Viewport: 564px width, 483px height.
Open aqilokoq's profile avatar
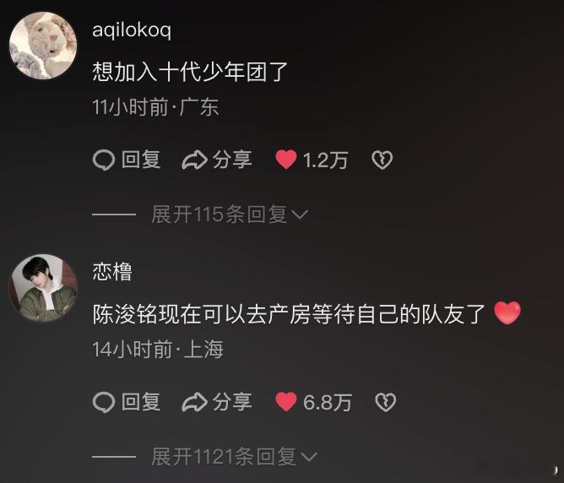pos(43,46)
